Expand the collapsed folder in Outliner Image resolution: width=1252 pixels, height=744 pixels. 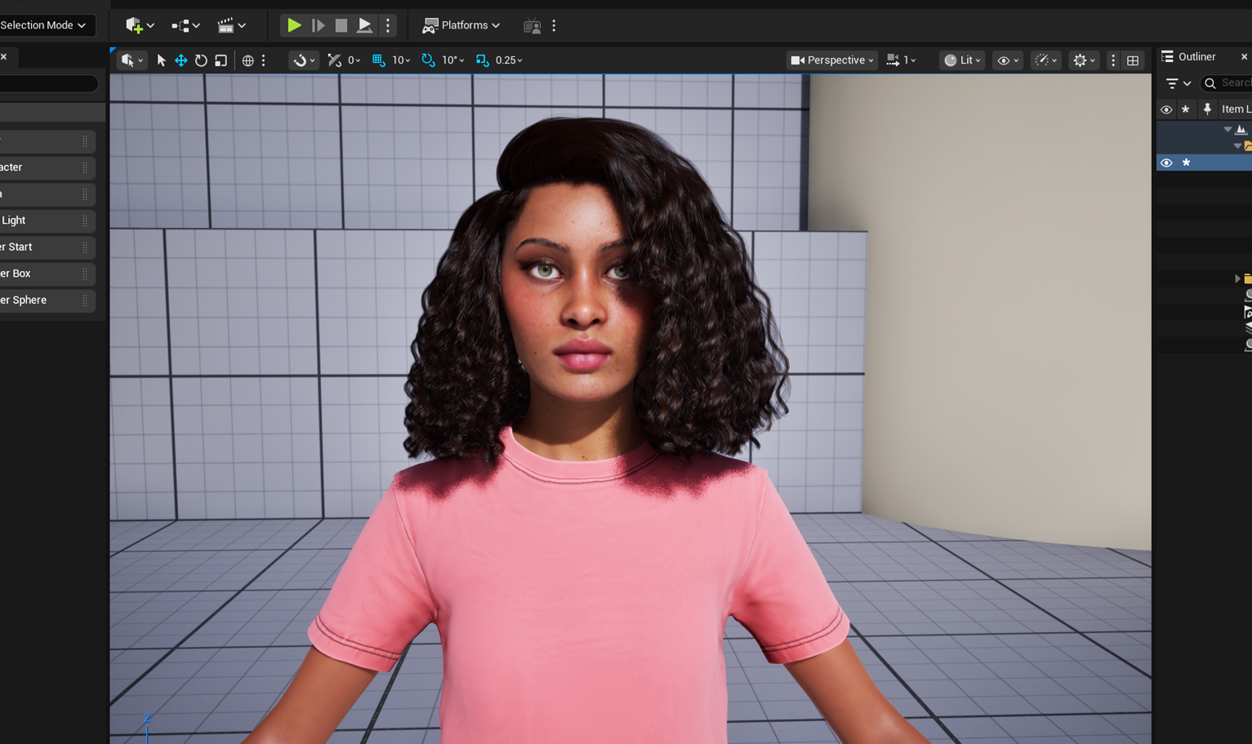click(x=1237, y=278)
